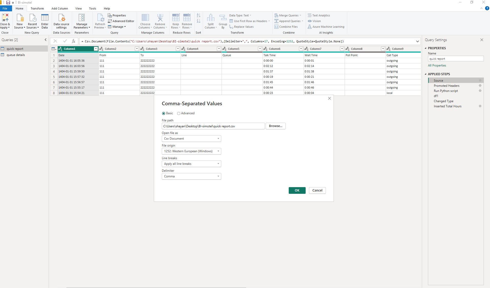Click Use First Row as Headers
The image size is (490, 288).
point(249,21)
